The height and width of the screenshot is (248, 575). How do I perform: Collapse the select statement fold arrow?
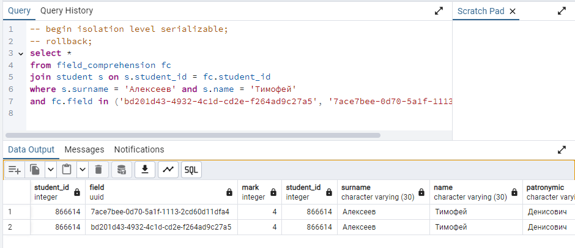coord(21,53)
